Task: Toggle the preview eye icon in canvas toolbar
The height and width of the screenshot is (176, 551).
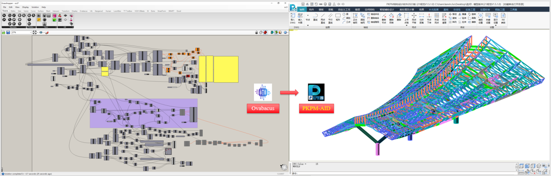Action: click(41, 32)
